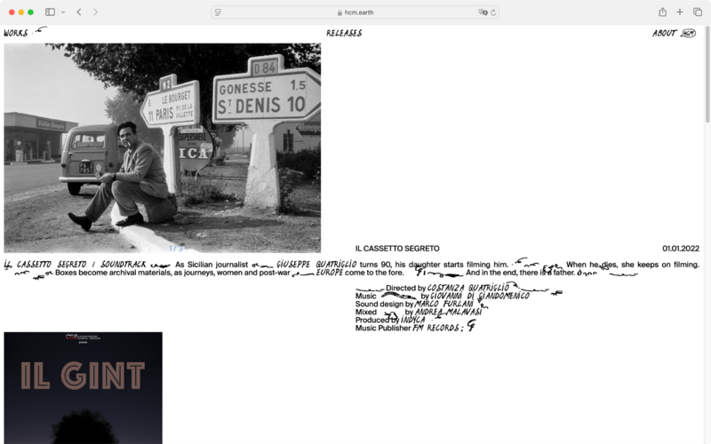Open the Works menu item

click(15, 34)
